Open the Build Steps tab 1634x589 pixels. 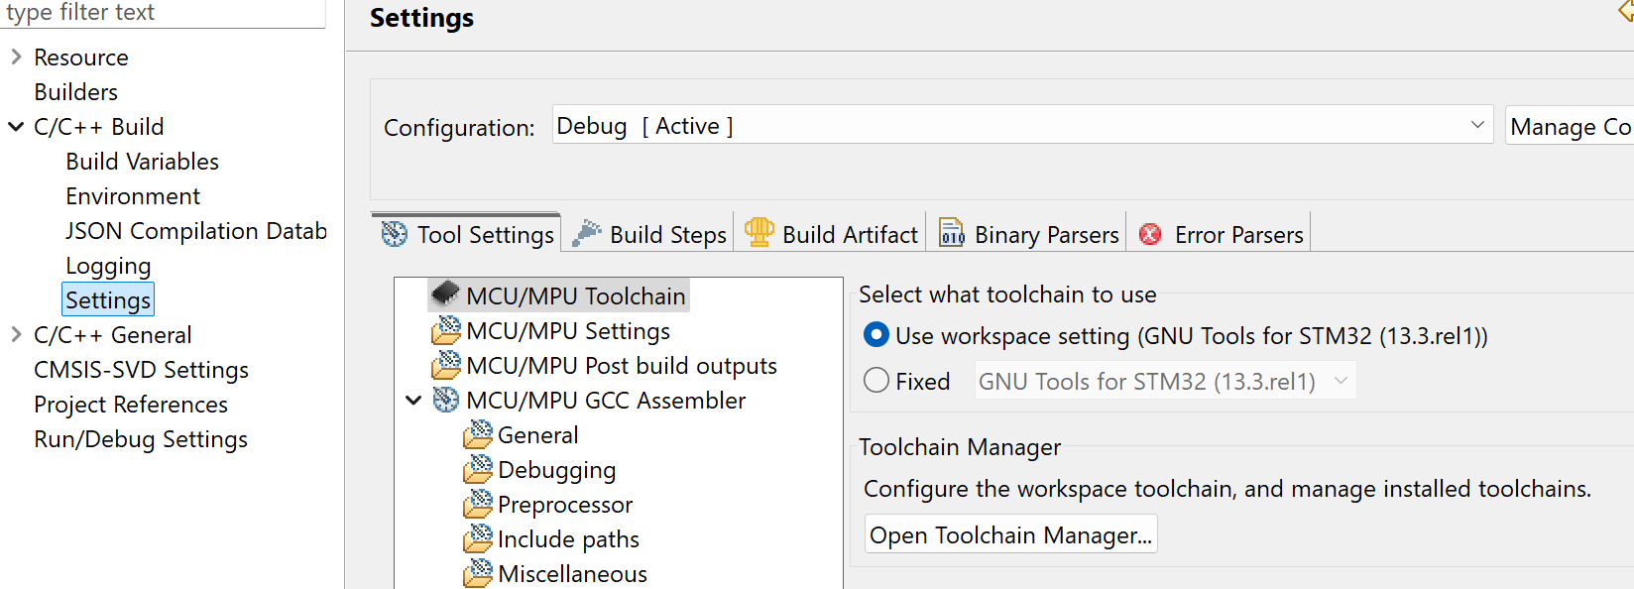pyautogui.click(x=667, y=235)
